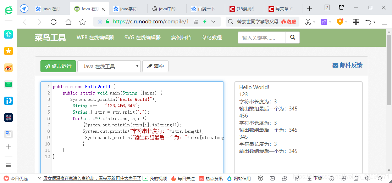Show QR code for page URL
This screenshot has width=392, height=183.
(x=196, y=22)
